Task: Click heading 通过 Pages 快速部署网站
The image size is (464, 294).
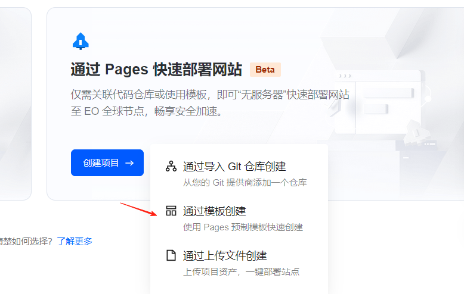Action: (156, 70)
